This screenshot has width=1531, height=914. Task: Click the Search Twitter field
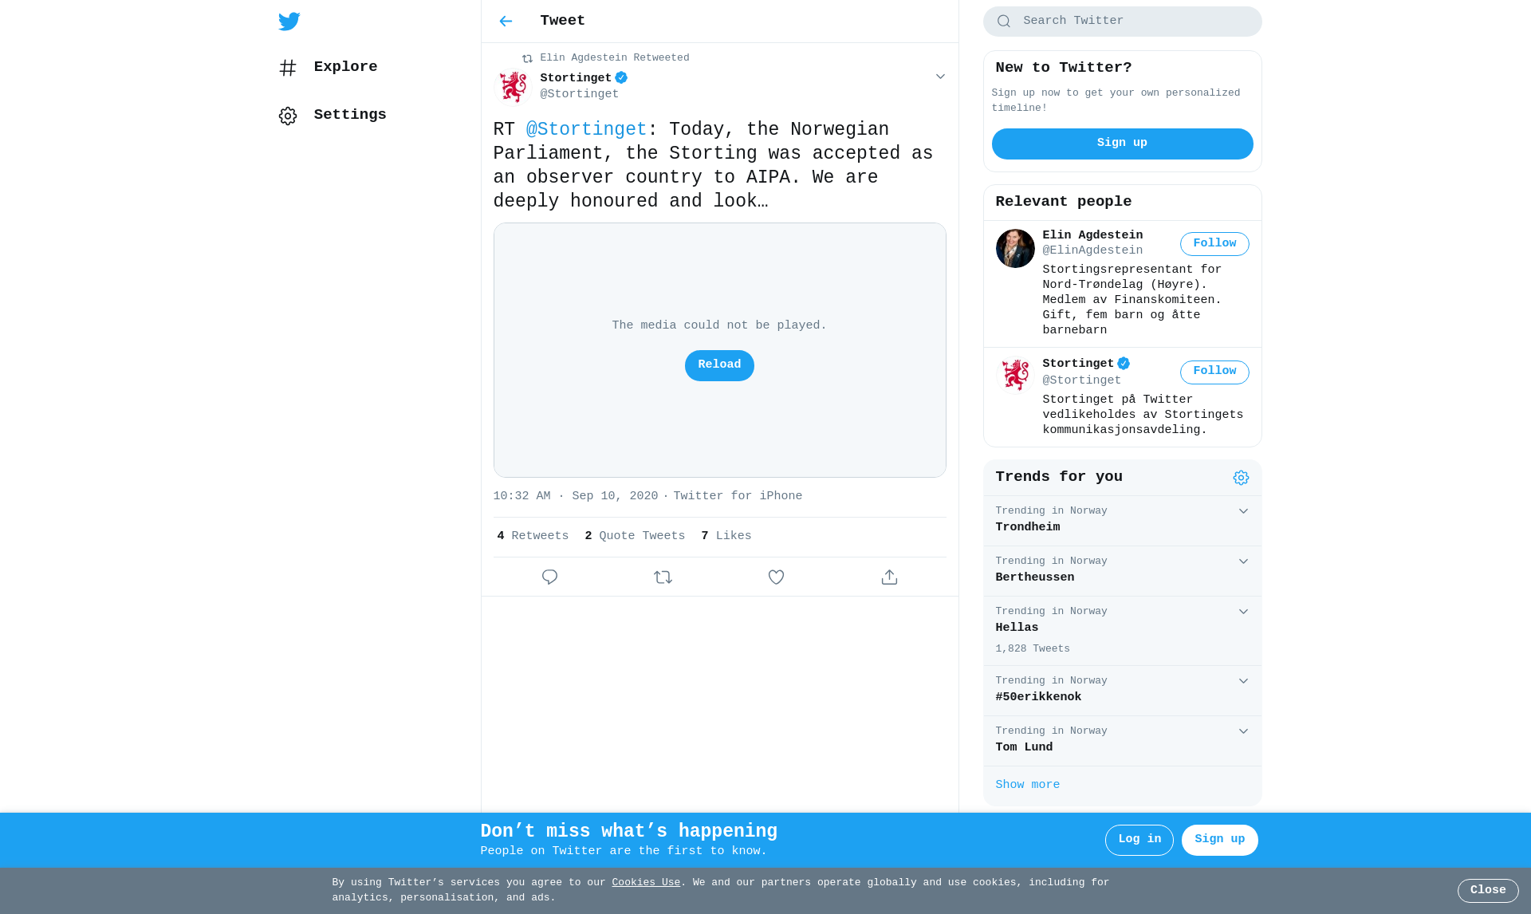(1122, 22)
